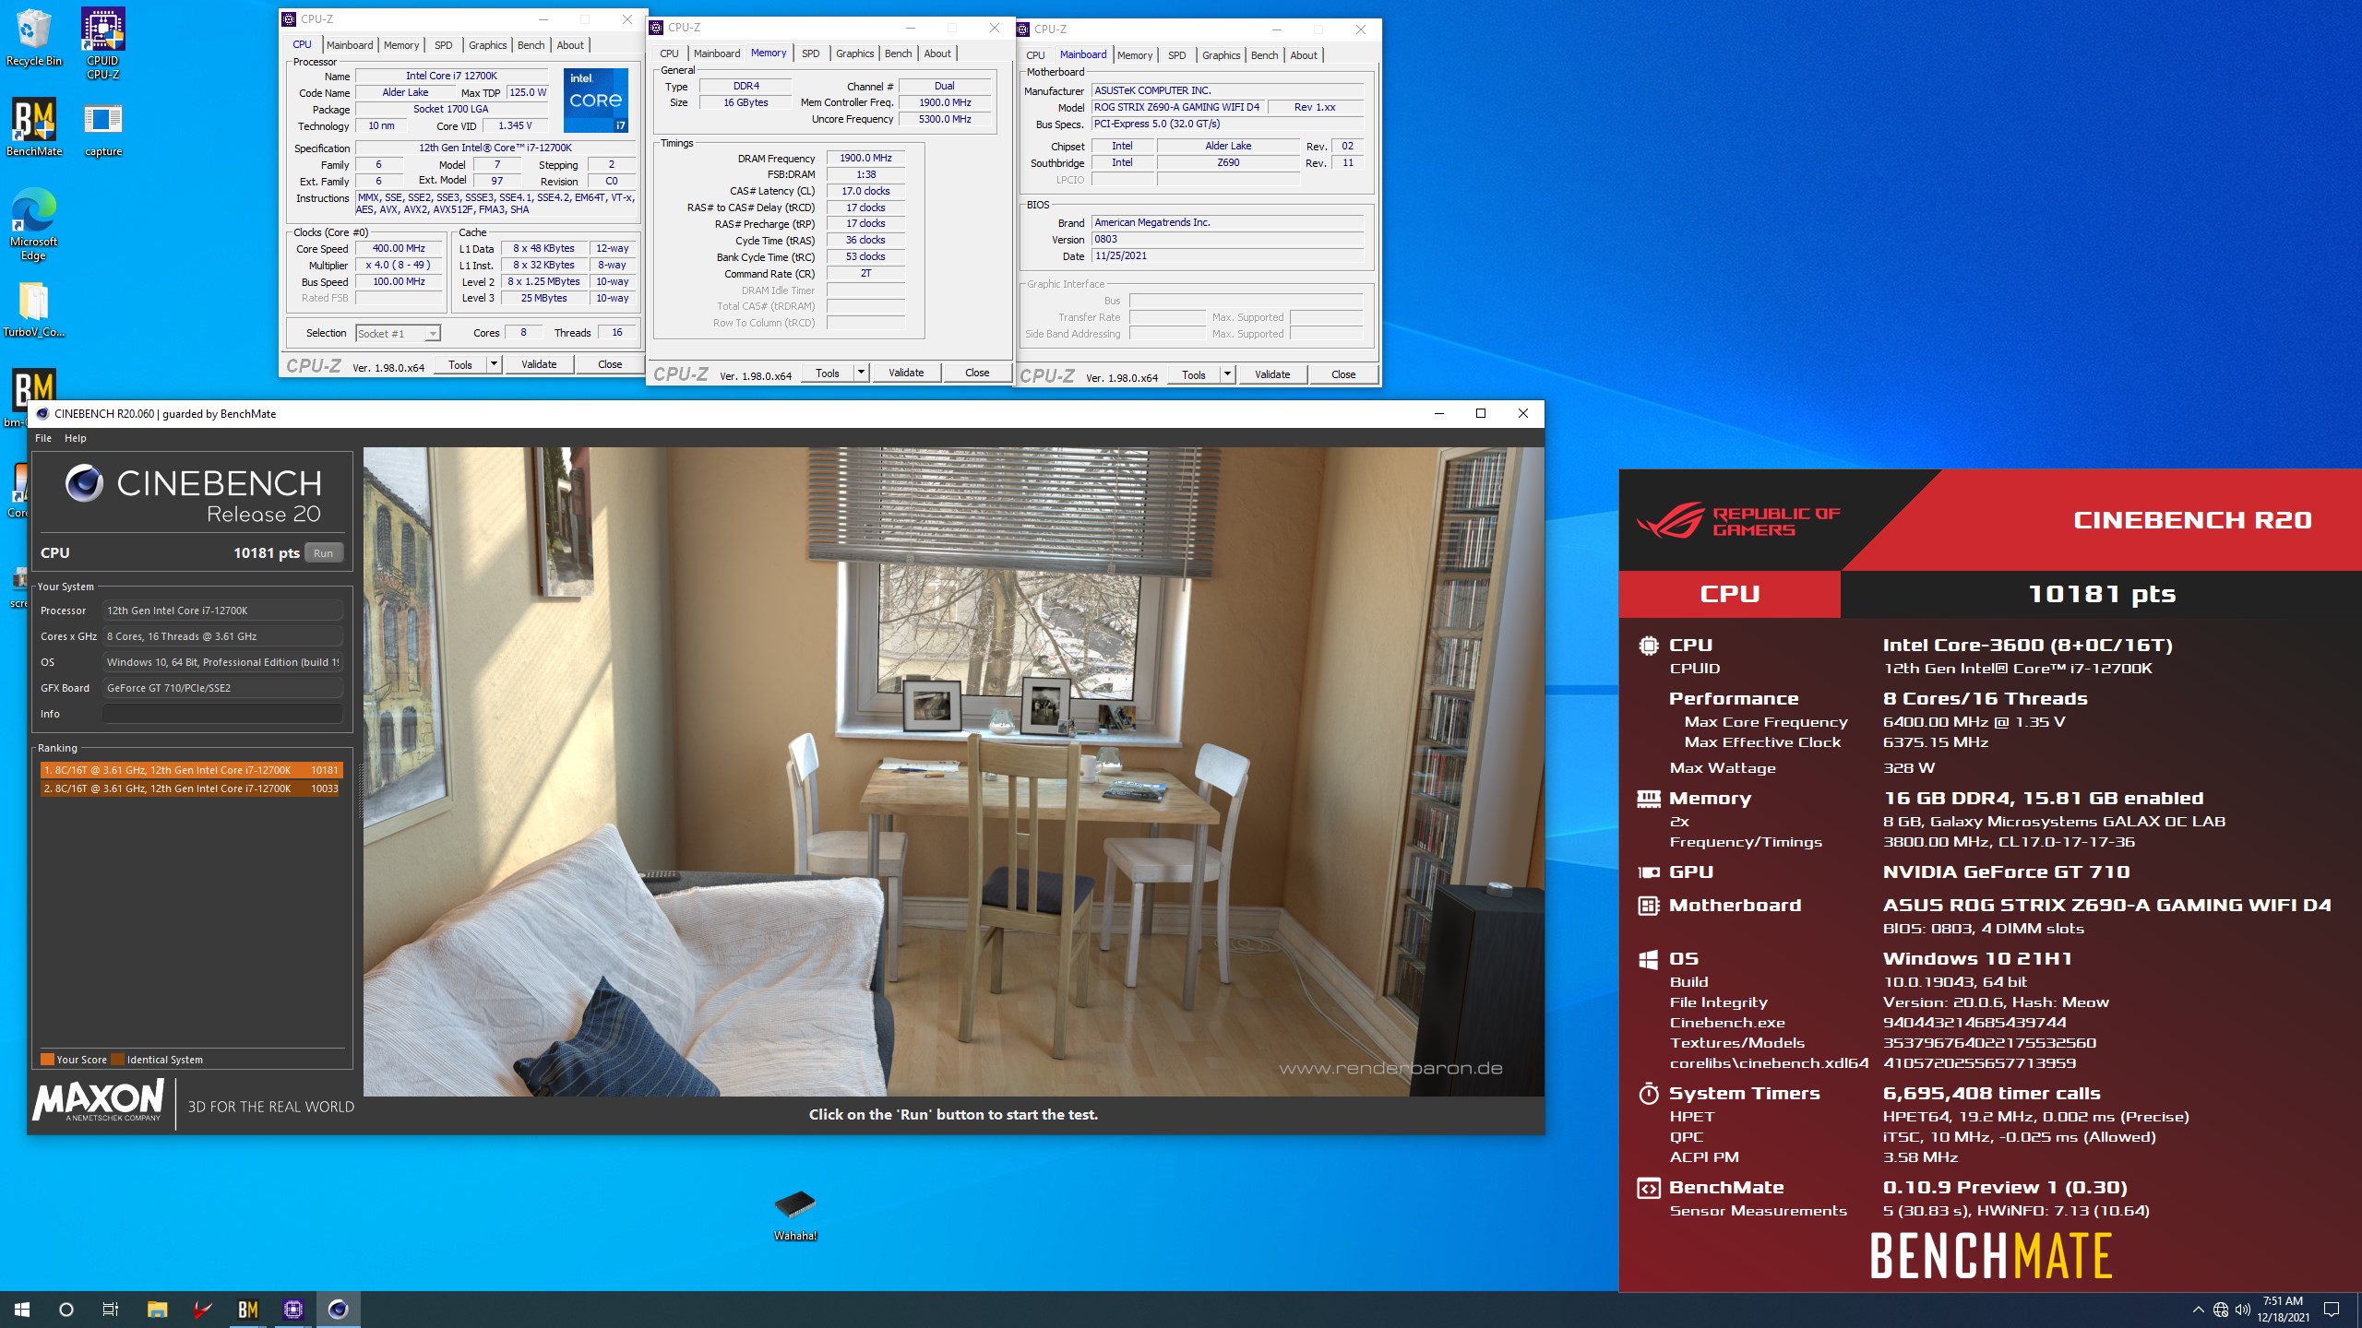This screenshot has height=1328, width=2362.
Task: Open the BenchMate desktop shortcut
Action: pyautogui.click(x=34, y=127)
